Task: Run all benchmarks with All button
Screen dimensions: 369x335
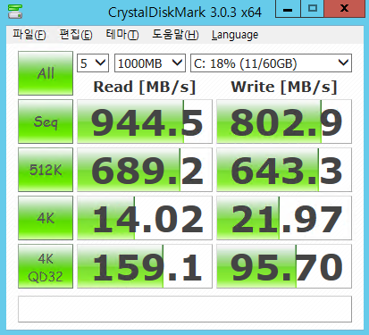Action: pyautogui.click(x=46, y=73)
